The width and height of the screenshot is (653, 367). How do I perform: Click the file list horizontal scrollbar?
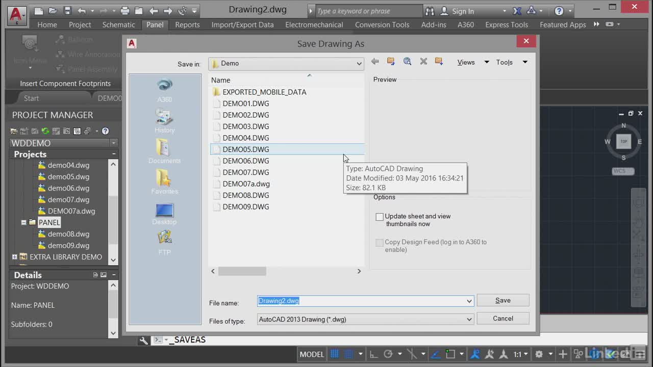(x=242, y=271)
